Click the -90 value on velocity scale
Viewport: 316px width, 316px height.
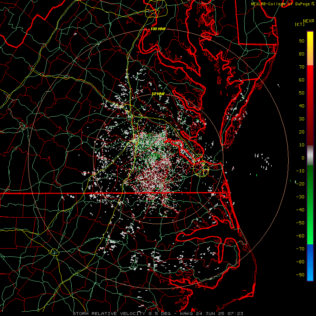[300, 275]
